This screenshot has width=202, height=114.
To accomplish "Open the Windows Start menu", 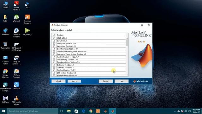I will click(x=3, y=111).
